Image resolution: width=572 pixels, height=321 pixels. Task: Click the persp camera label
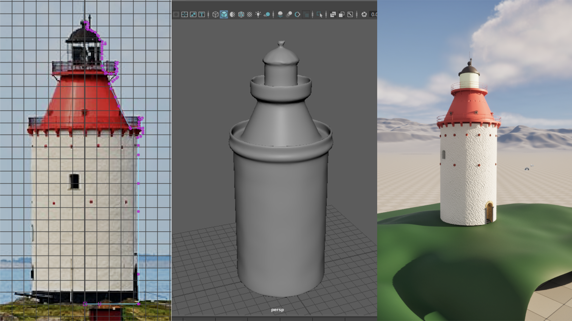click(x=277, y=310)
